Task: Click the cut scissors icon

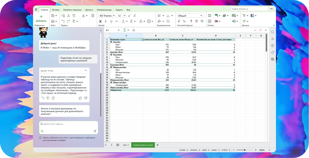Action: [68, 15]
